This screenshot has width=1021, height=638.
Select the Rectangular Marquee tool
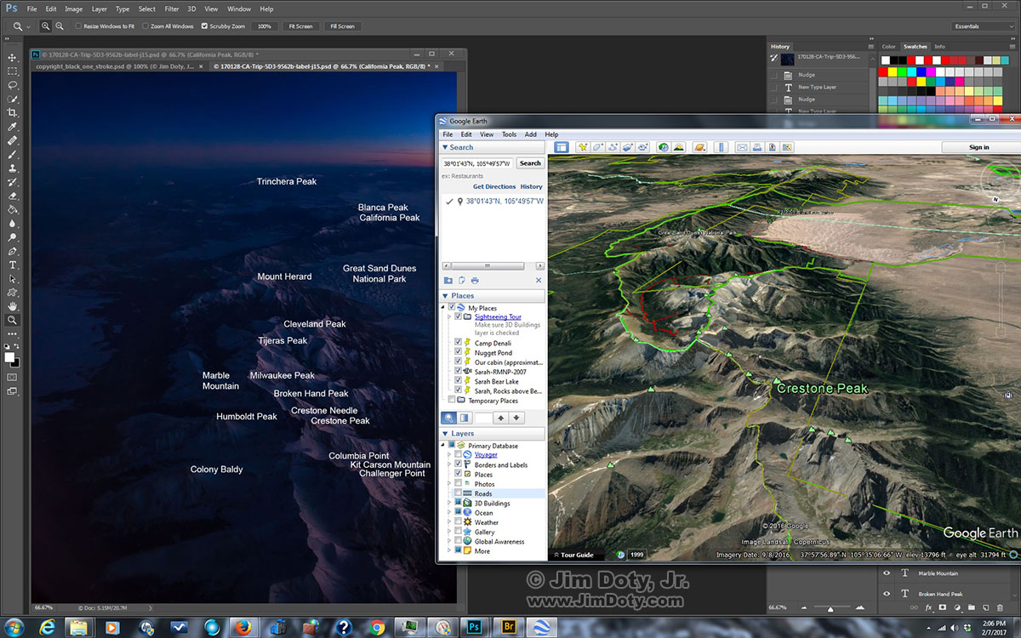tap(12, 71)
